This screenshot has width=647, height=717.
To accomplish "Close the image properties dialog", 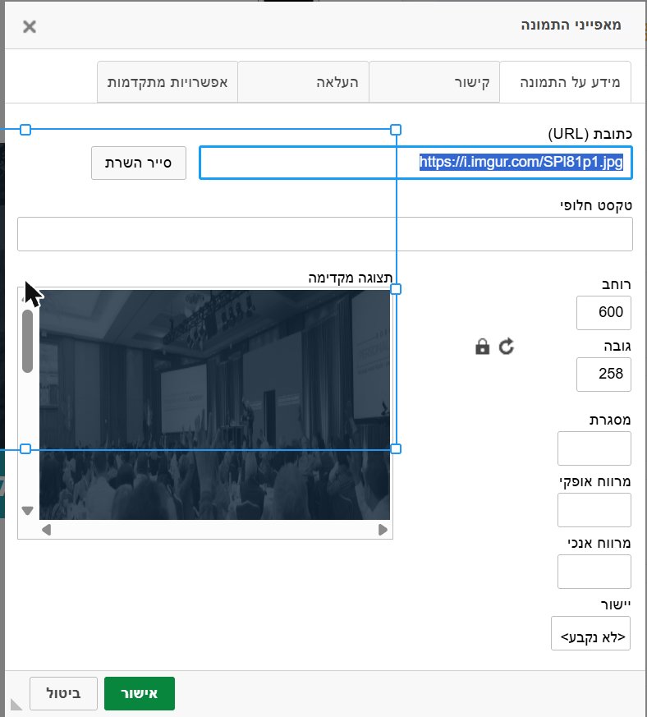I will pos(30,26).
